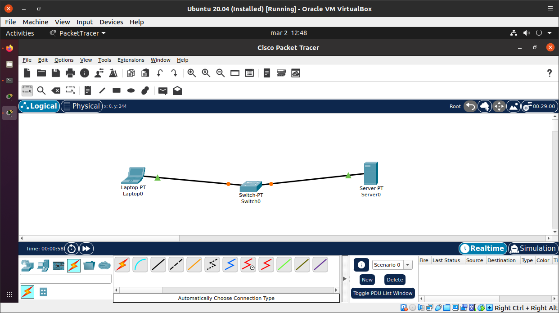Click the Fast Forward Time control

pyautogui.click(x=86, y=249)
